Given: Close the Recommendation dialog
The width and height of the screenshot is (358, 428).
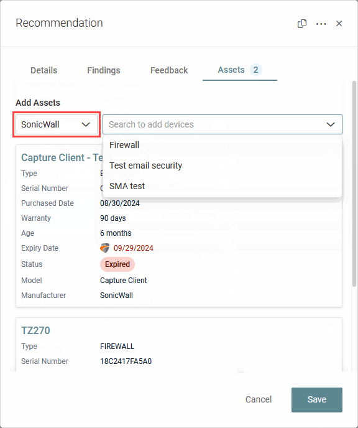Looking at the screenshot, I should pos(339,24).
